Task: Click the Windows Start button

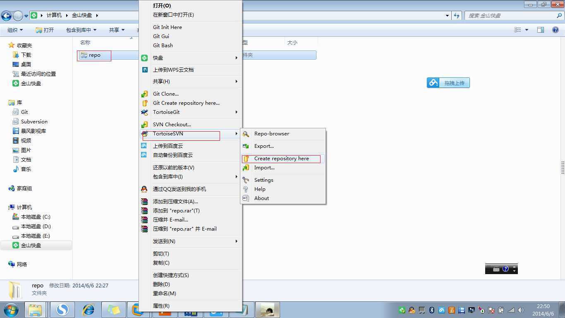Action: (11, 310)
